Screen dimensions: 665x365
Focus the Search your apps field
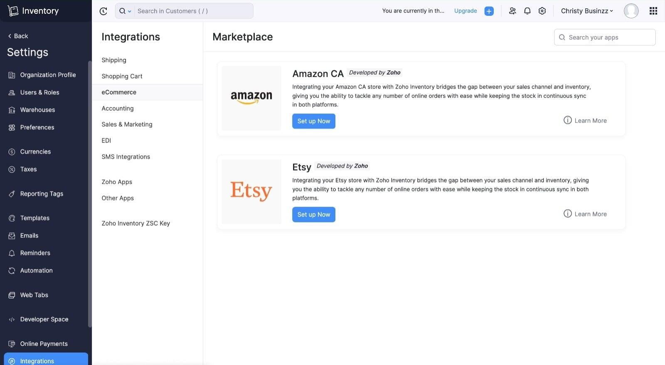click(x=605, y=37)
